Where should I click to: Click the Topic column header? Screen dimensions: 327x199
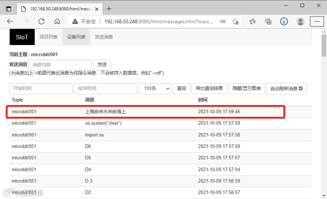tap(18, 100)
